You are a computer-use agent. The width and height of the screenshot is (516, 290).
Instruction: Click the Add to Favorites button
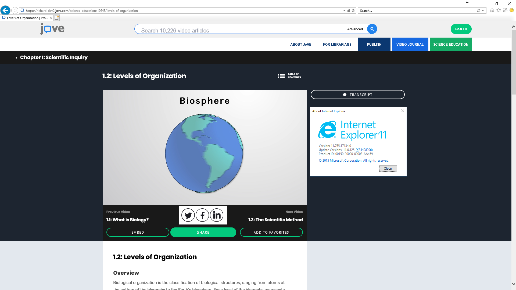coord(271,232)
